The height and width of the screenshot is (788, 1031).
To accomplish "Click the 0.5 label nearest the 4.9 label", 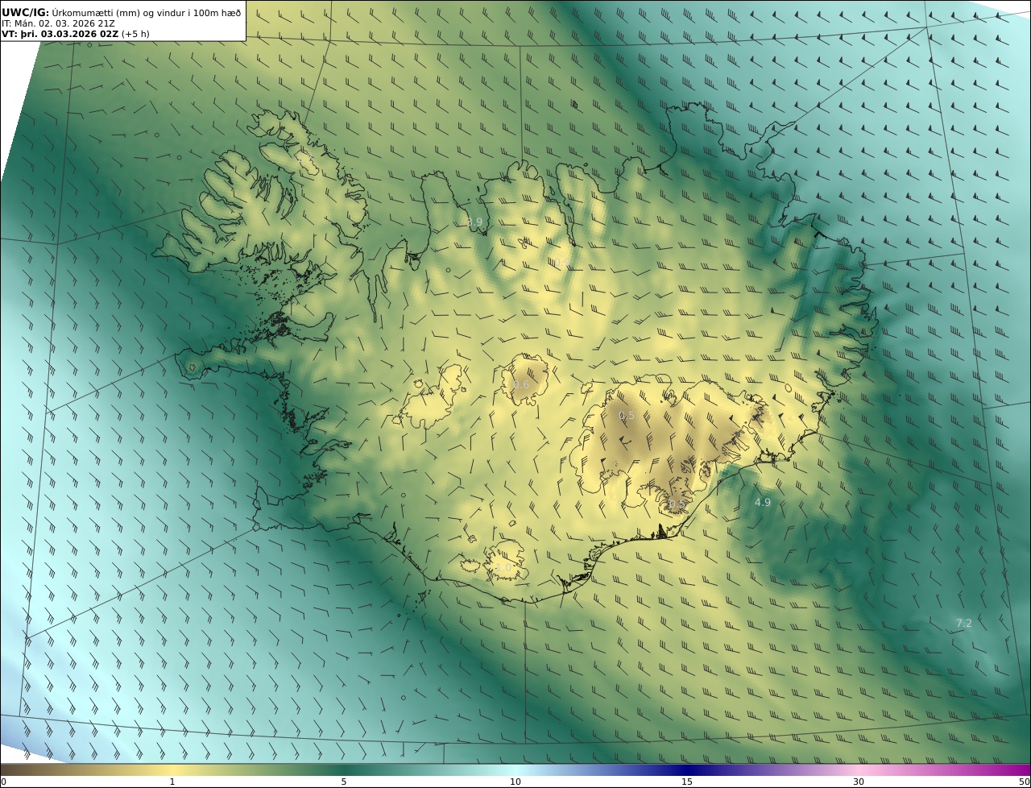I will 677,504.
